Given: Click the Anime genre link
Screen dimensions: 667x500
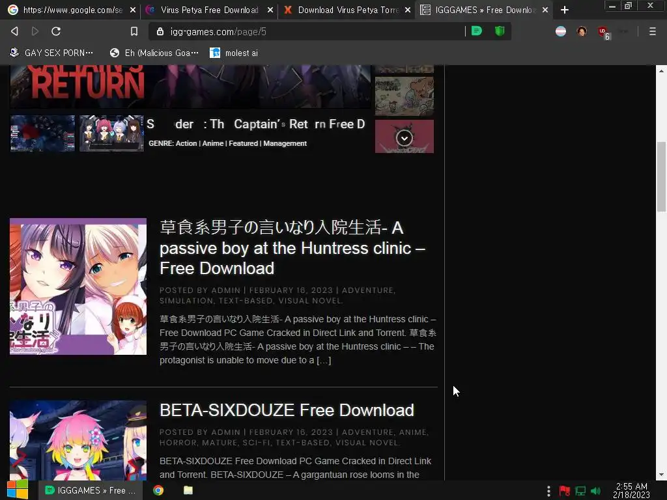Looking at the screenshot, I should pyautogui.click(x=213, y=143).
